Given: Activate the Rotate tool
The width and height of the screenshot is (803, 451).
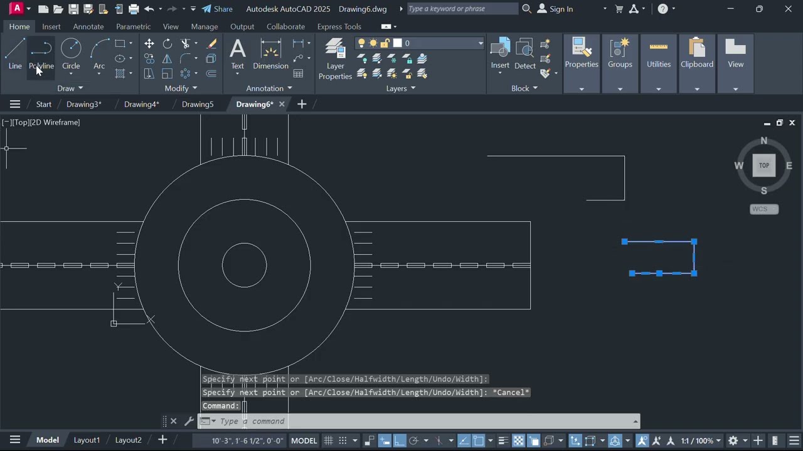Looking at the screenshot, I should point(168,43).
